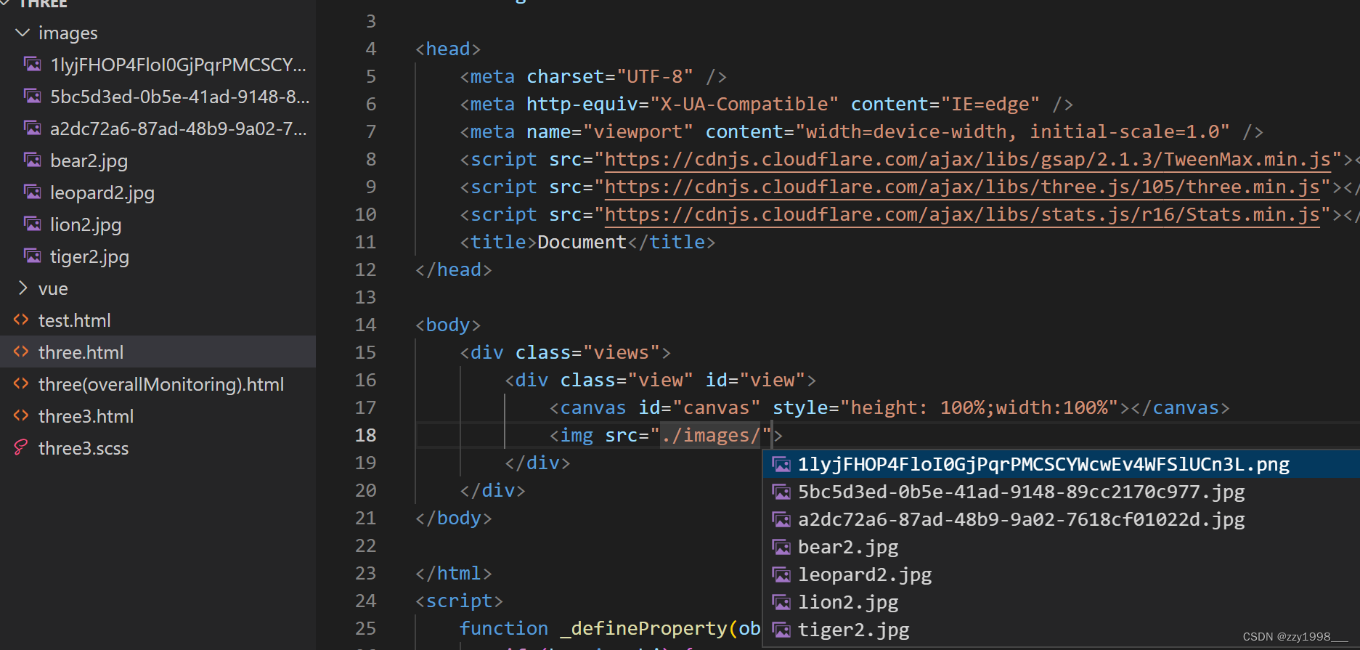Choose 5bc5d3ed-0b5e-41ad-9148-89cc2170c977.jpg suggestion
1360x650 pixels.
coord(1062,492)
